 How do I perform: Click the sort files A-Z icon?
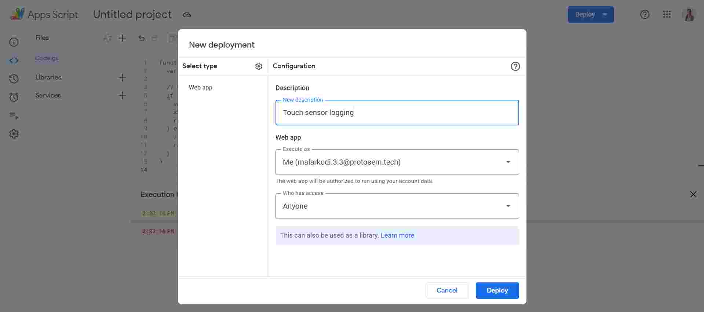(107, 38)
